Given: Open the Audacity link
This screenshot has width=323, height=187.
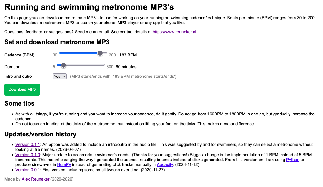Looking at the screenshot, I should 165,164.
